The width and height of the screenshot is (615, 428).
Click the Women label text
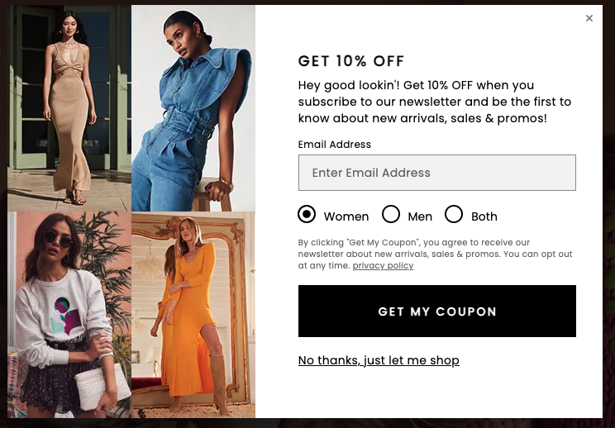[346, 216]
